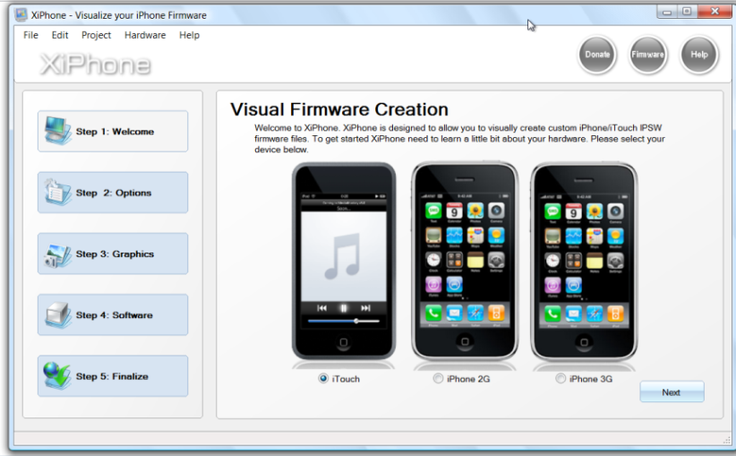Click the camera pictures icon on Step 3

[57, 254]
